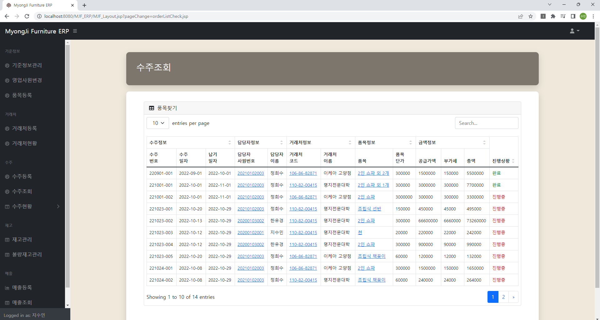Click the 불량재고관리 icon in sidebar
600x320 pixels.
[7, 254]
